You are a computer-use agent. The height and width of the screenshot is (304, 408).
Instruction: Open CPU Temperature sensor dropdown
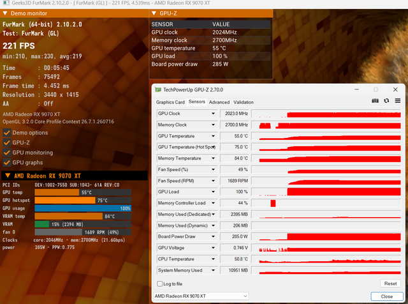pyautogui.click(x=213, y=259)
